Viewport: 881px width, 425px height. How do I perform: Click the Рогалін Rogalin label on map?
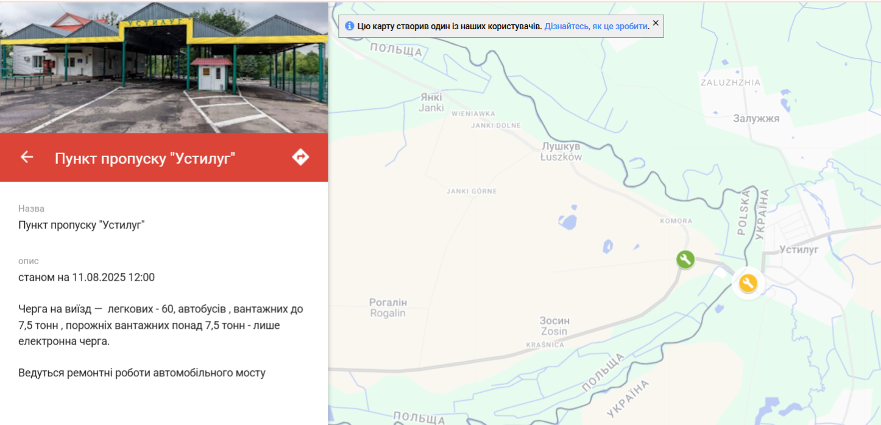point(387,307)
